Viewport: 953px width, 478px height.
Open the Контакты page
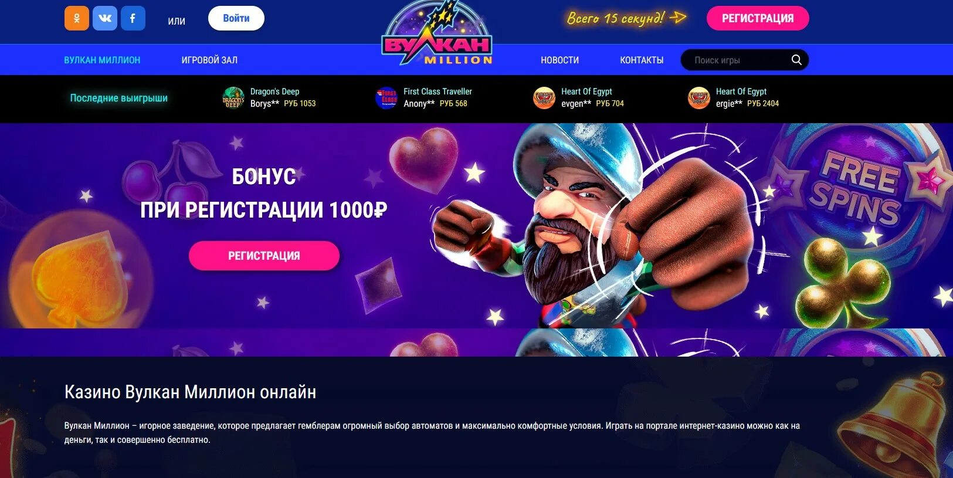(x=642, y=60)
